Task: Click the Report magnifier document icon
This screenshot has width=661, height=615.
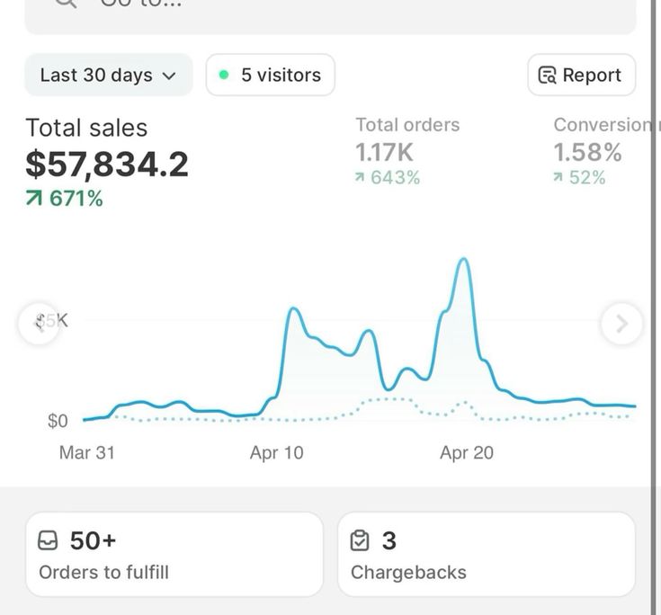Action: tap(547, 76)
